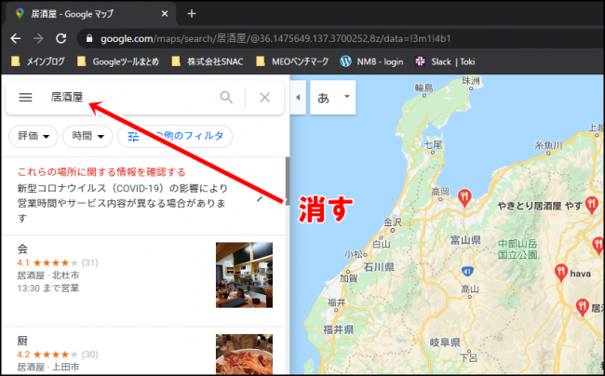Screen dimensions: 605x376
Task: Open the 会 restaurant listing
Action: pyautogui.click(x=143, y=280)
